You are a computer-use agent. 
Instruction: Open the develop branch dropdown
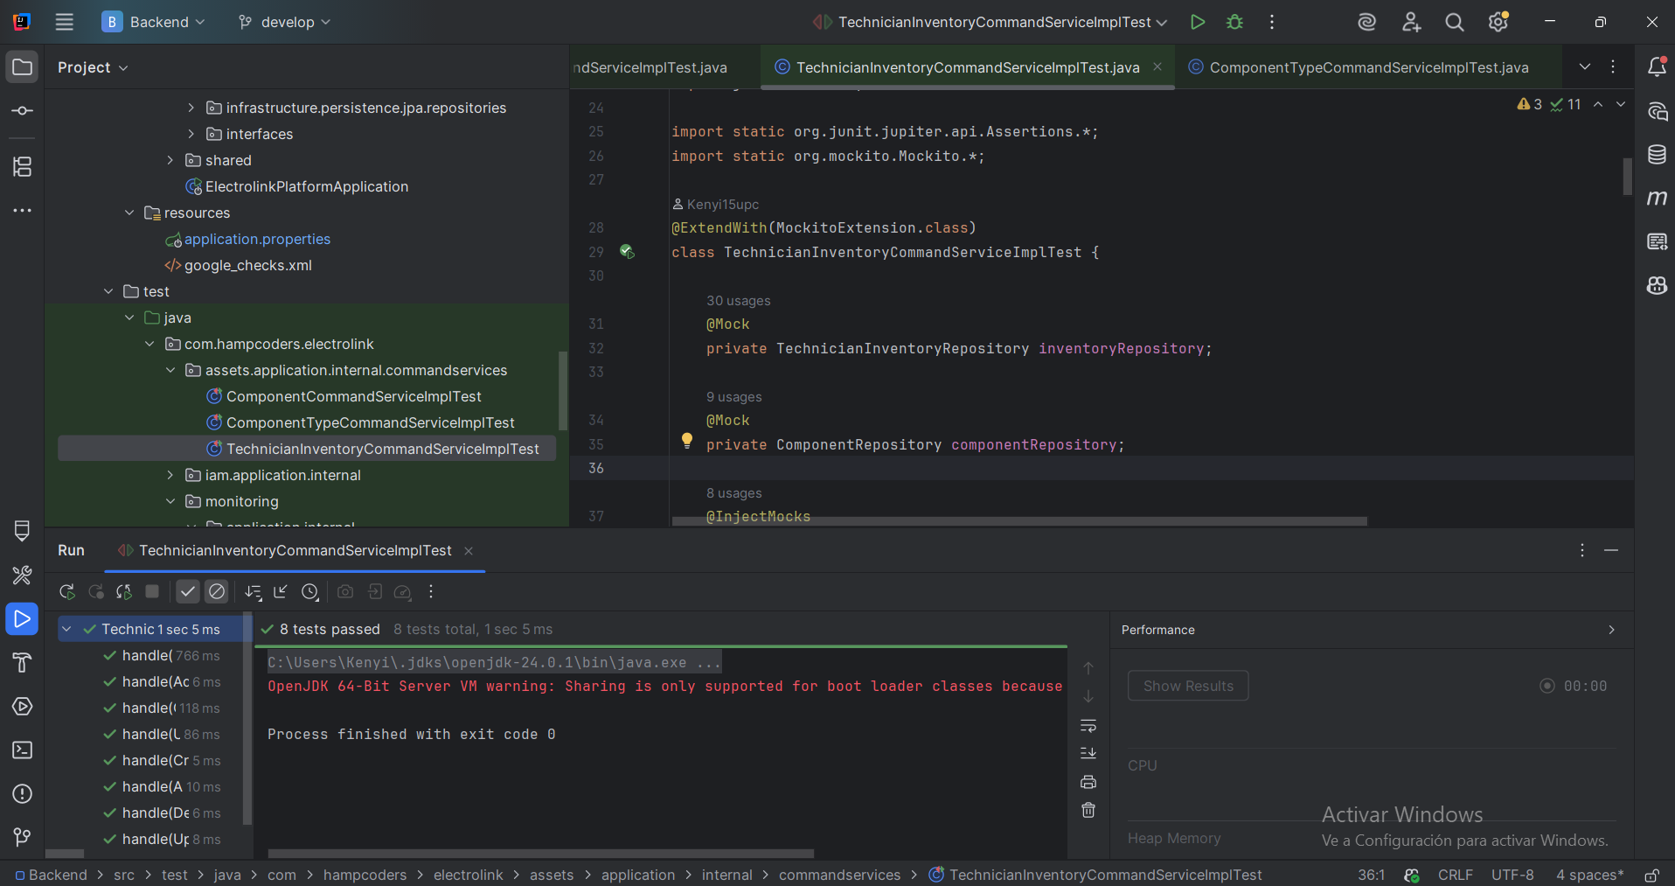pos(285,22)
